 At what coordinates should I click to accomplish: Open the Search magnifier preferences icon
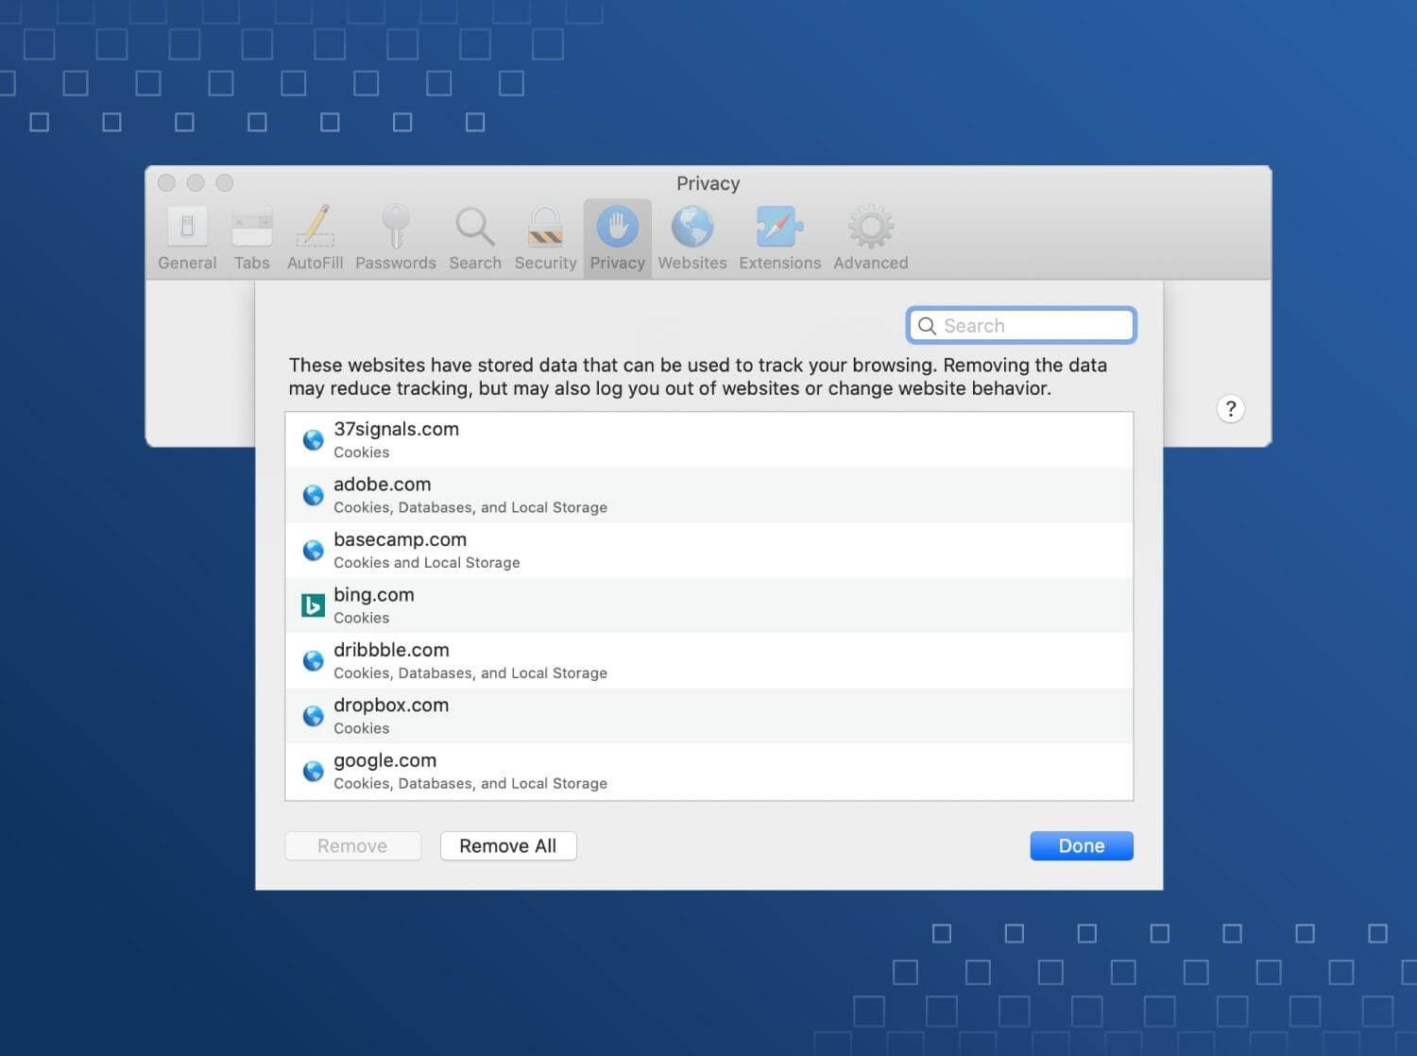474,227
